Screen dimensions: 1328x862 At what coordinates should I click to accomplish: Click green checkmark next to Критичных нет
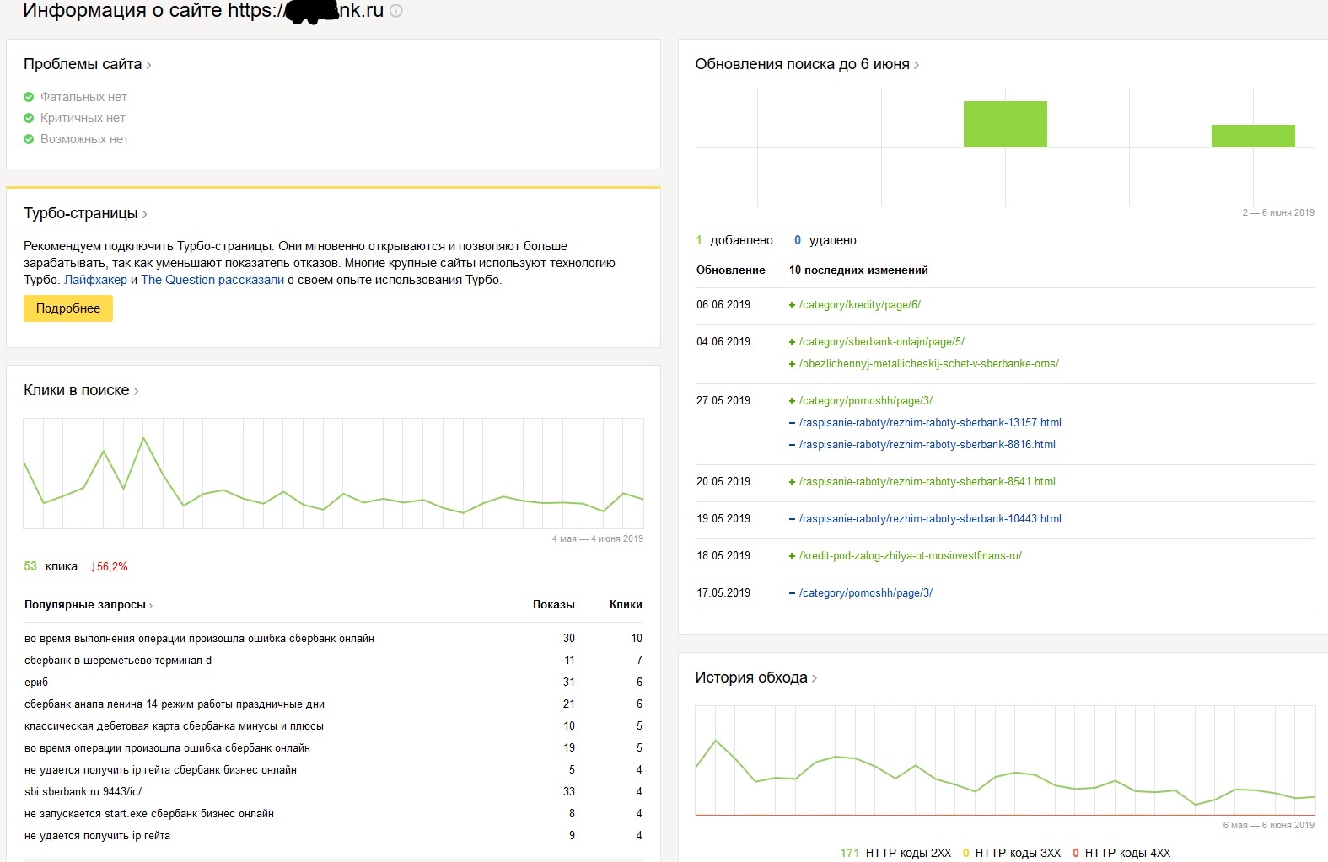click(x=29, y=118)
